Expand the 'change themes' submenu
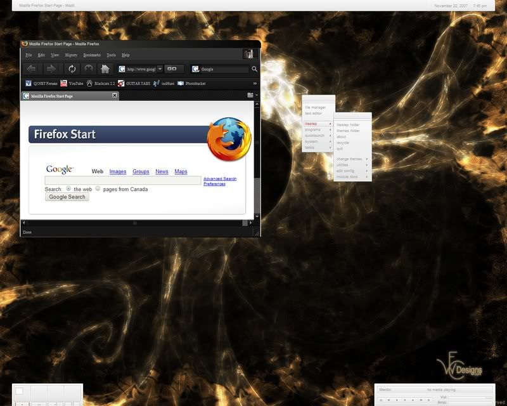 tap(352, 159)
